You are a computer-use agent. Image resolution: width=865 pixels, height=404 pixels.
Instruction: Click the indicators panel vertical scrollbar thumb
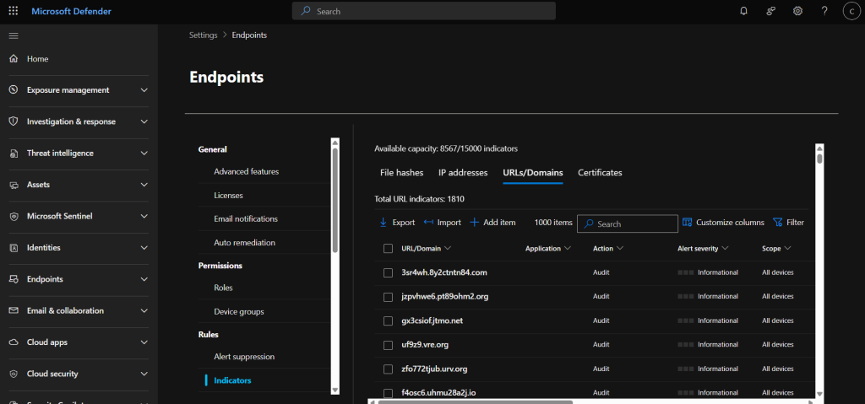point(819,159)
